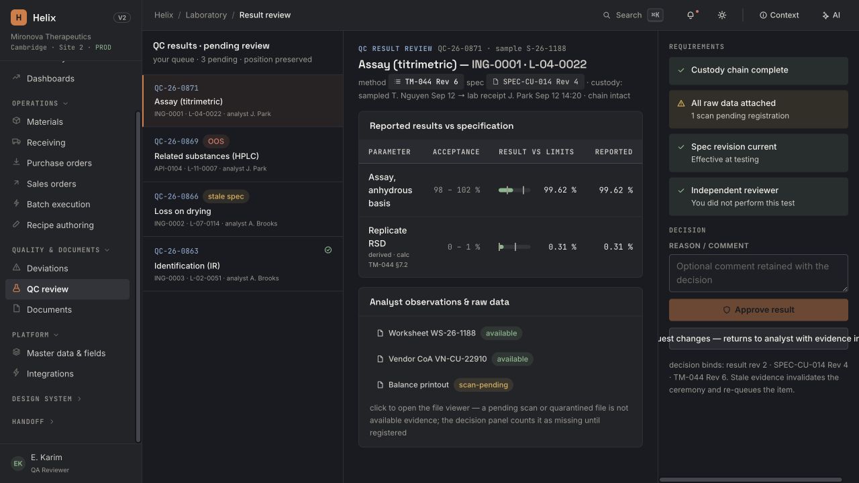Screen dimensions: 859x483
Task: Click Request changes button
Action: pos(758,339)
